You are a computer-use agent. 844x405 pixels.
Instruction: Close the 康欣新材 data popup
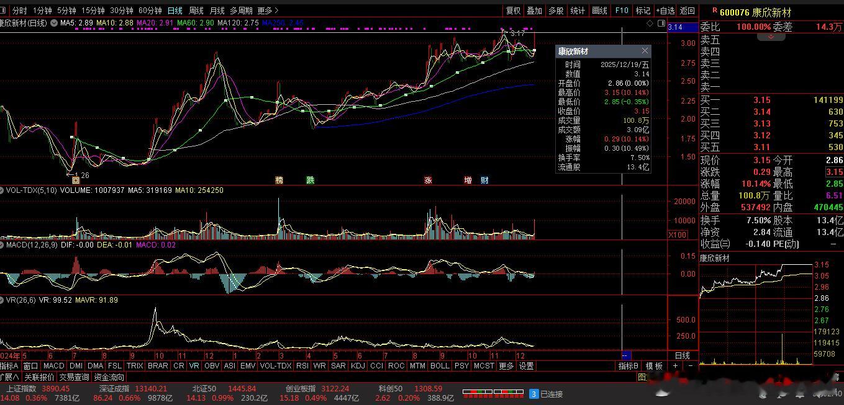[645, 51]
